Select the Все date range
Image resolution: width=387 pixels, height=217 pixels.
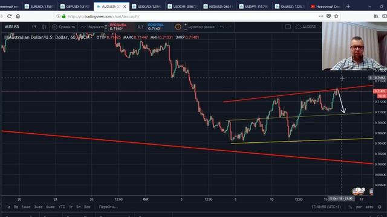[x=87, y=207]
